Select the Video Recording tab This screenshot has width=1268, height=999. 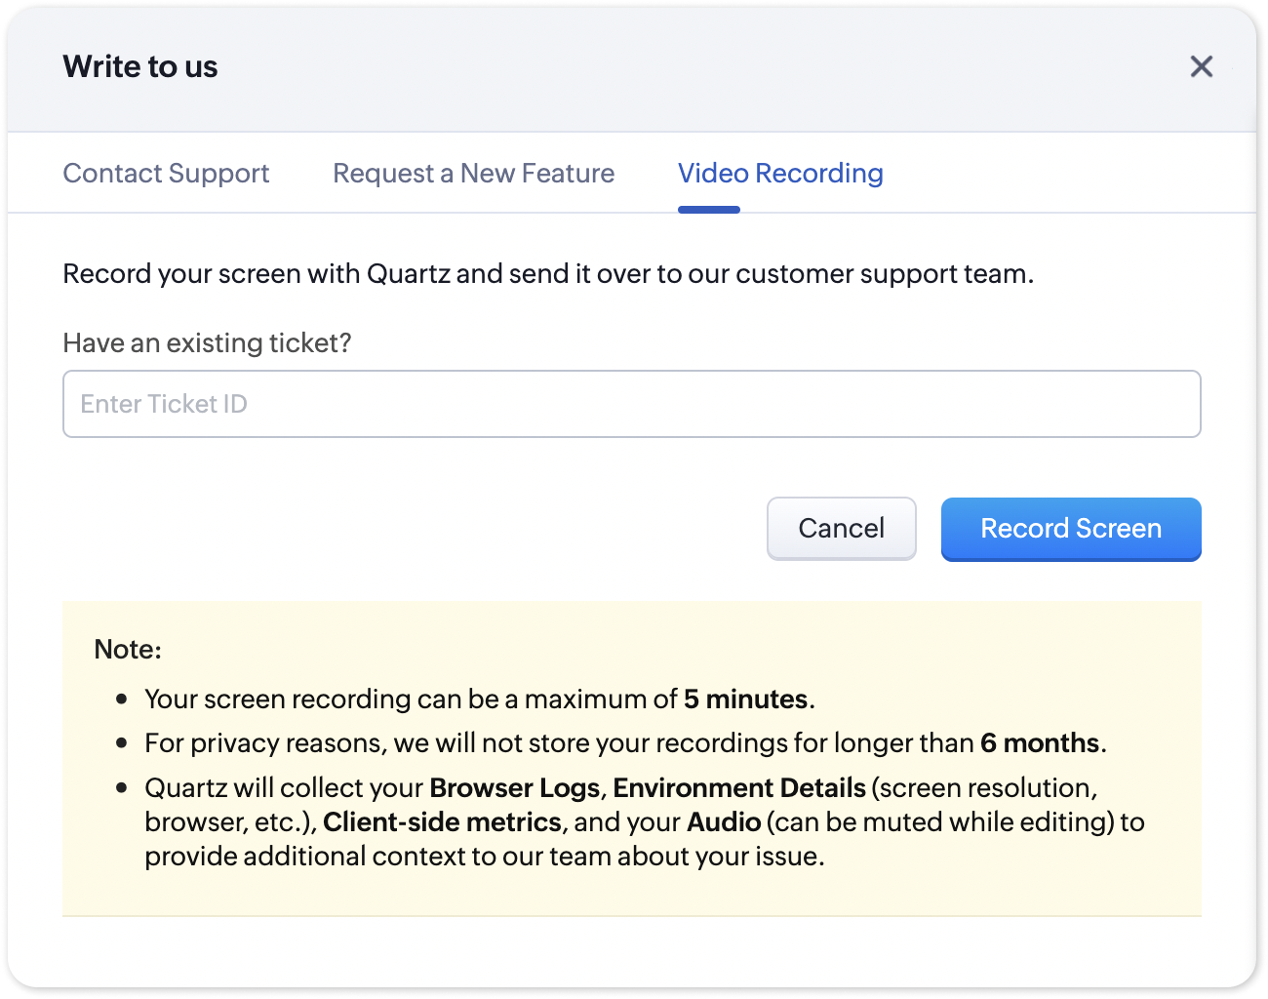(780, 174)
